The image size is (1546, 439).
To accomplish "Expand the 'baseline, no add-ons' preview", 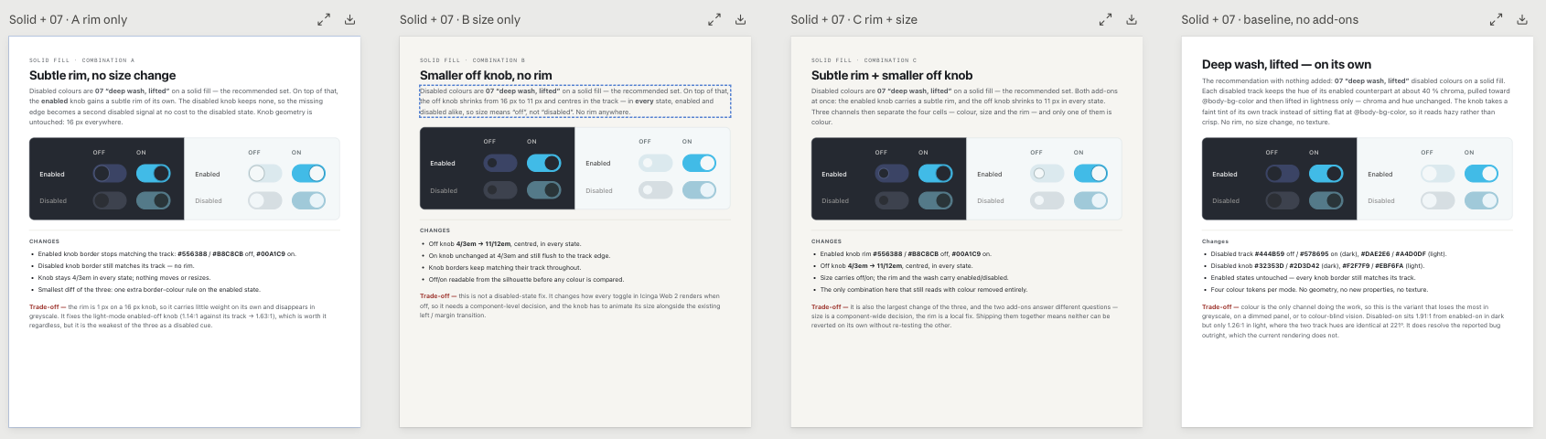I will click(x=1496, y=19).
